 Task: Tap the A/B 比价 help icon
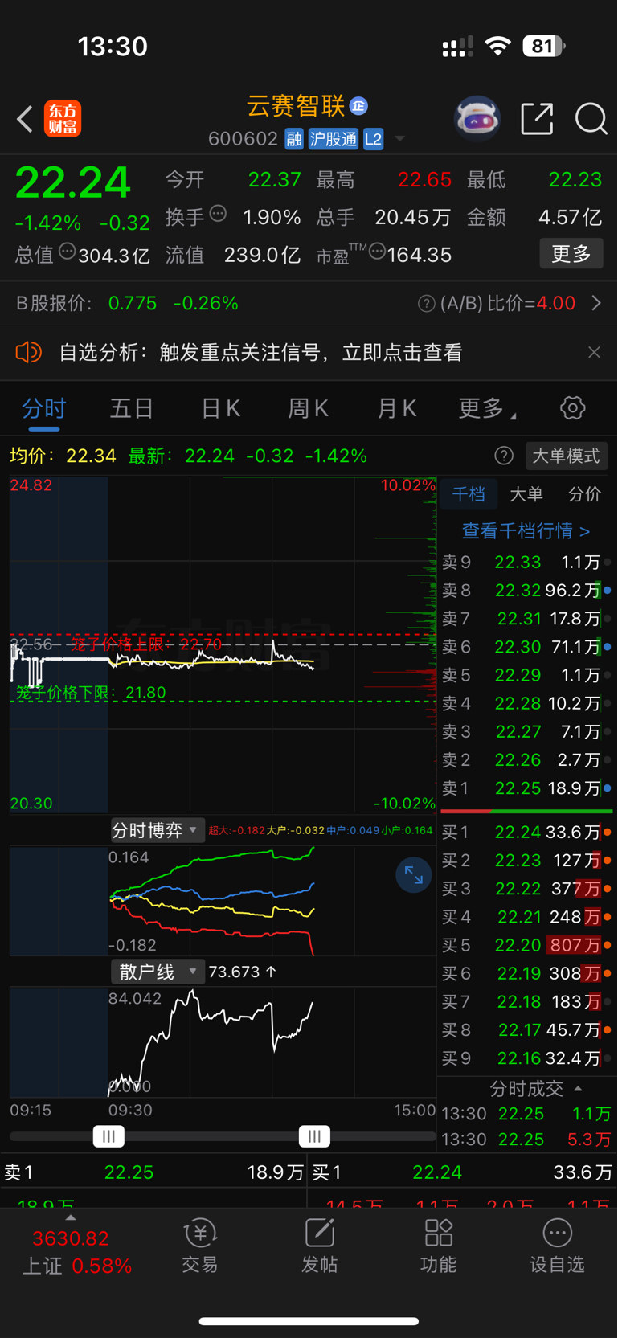[427, 304]
